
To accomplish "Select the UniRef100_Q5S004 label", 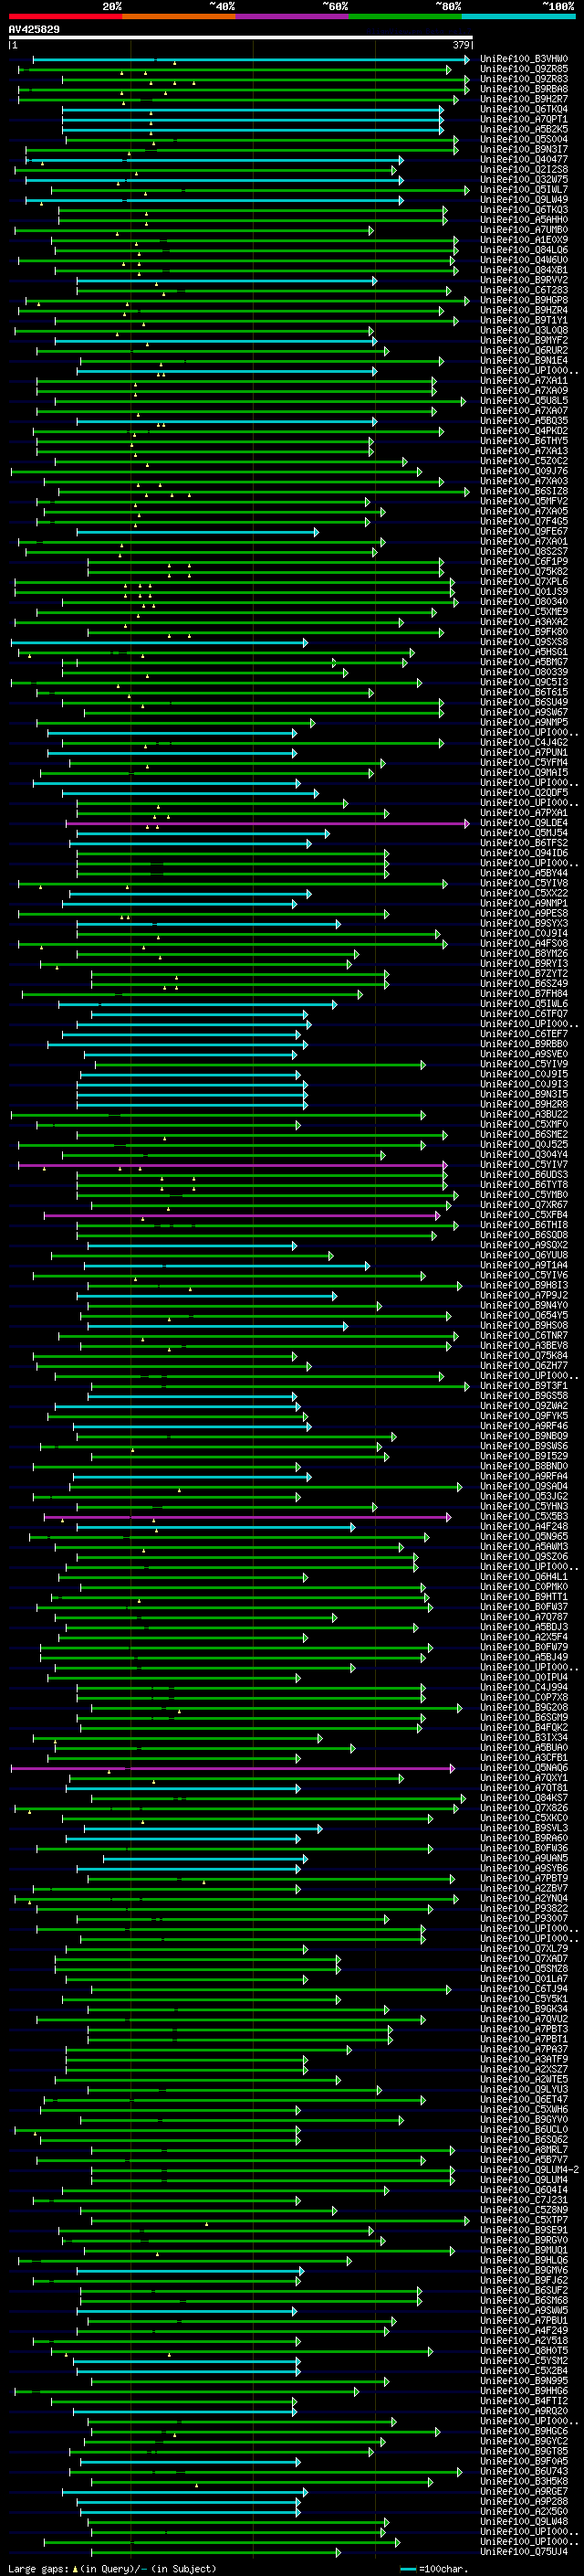I will point(524,139).
